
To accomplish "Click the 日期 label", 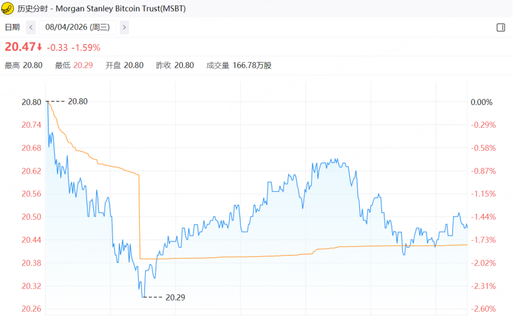I will (12, 27).
